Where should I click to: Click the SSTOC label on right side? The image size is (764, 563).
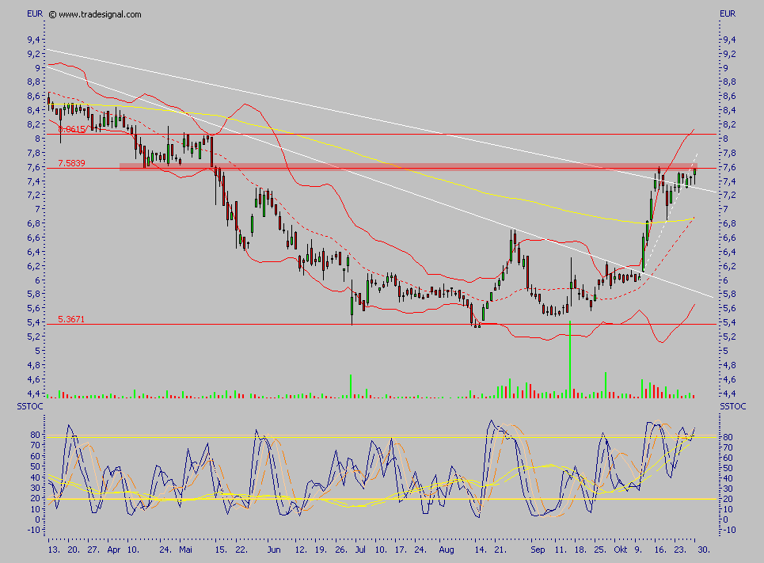pos(732,406)
